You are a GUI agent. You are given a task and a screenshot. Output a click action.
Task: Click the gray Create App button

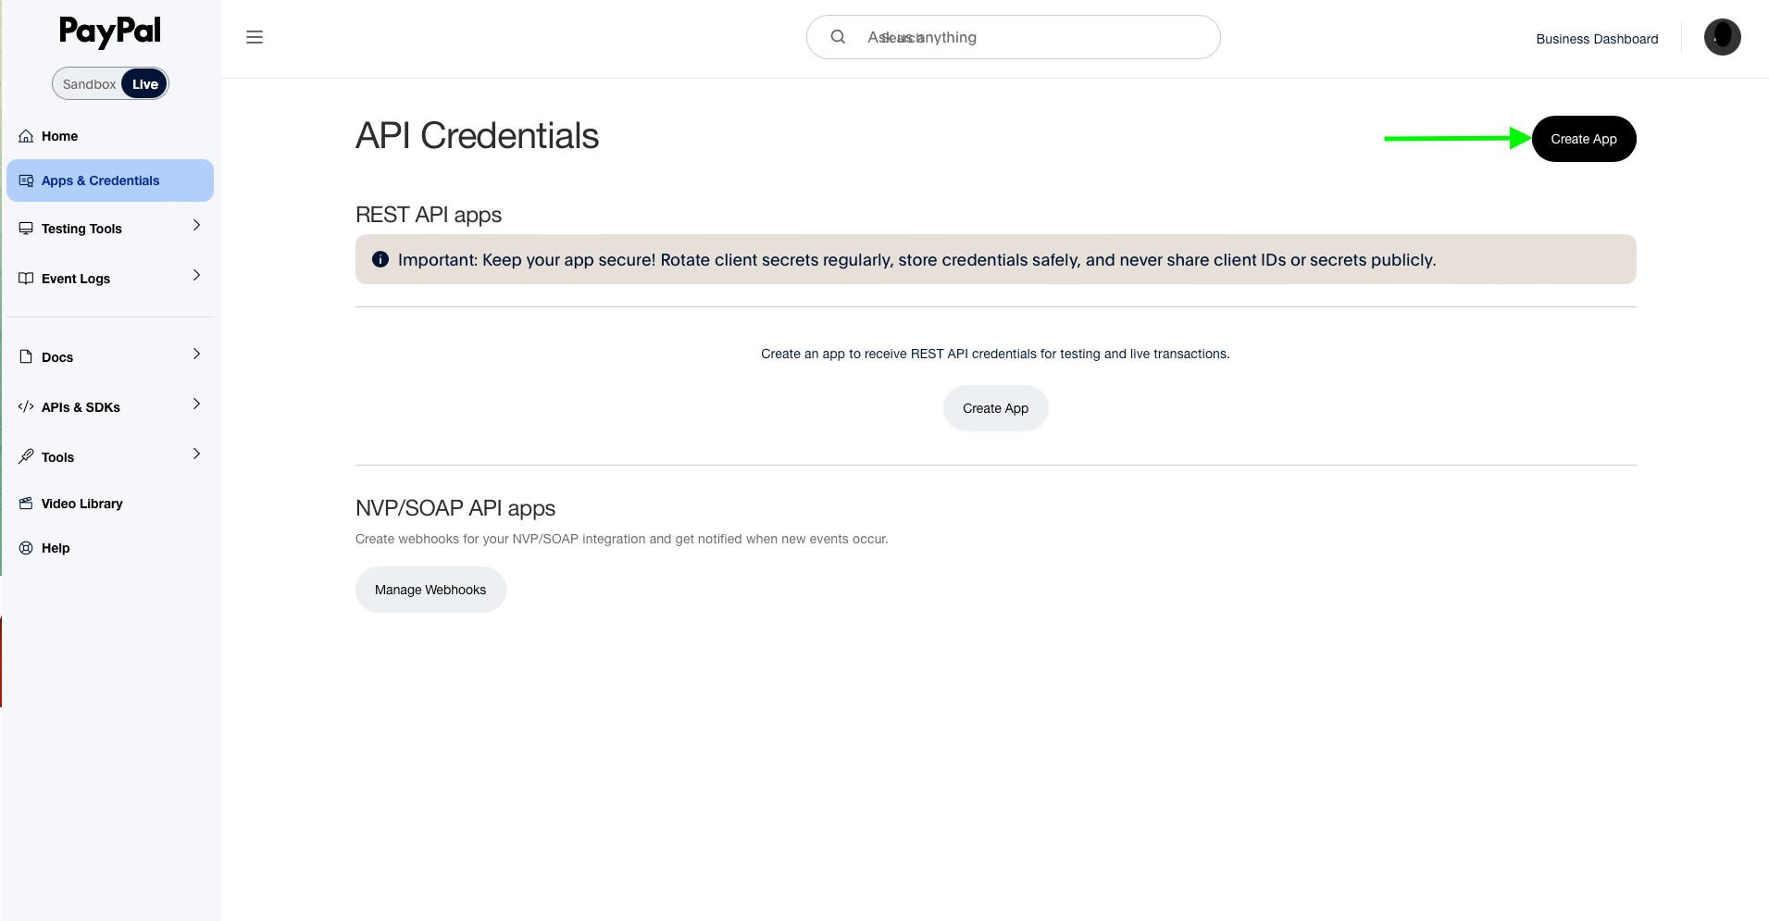(995, 408)
